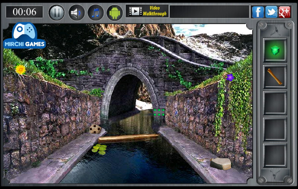Image resolution: width=298 pixels, height=189 pixels.
Task: Tap the green dots puzzle panel
Action: pos(159,112)
